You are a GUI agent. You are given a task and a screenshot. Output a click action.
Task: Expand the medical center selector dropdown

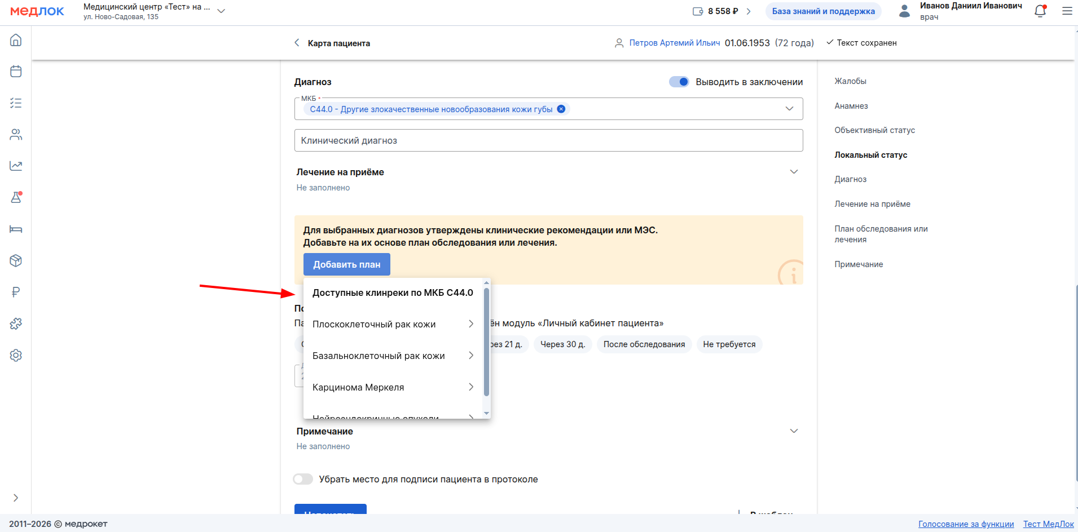point(221,11)
